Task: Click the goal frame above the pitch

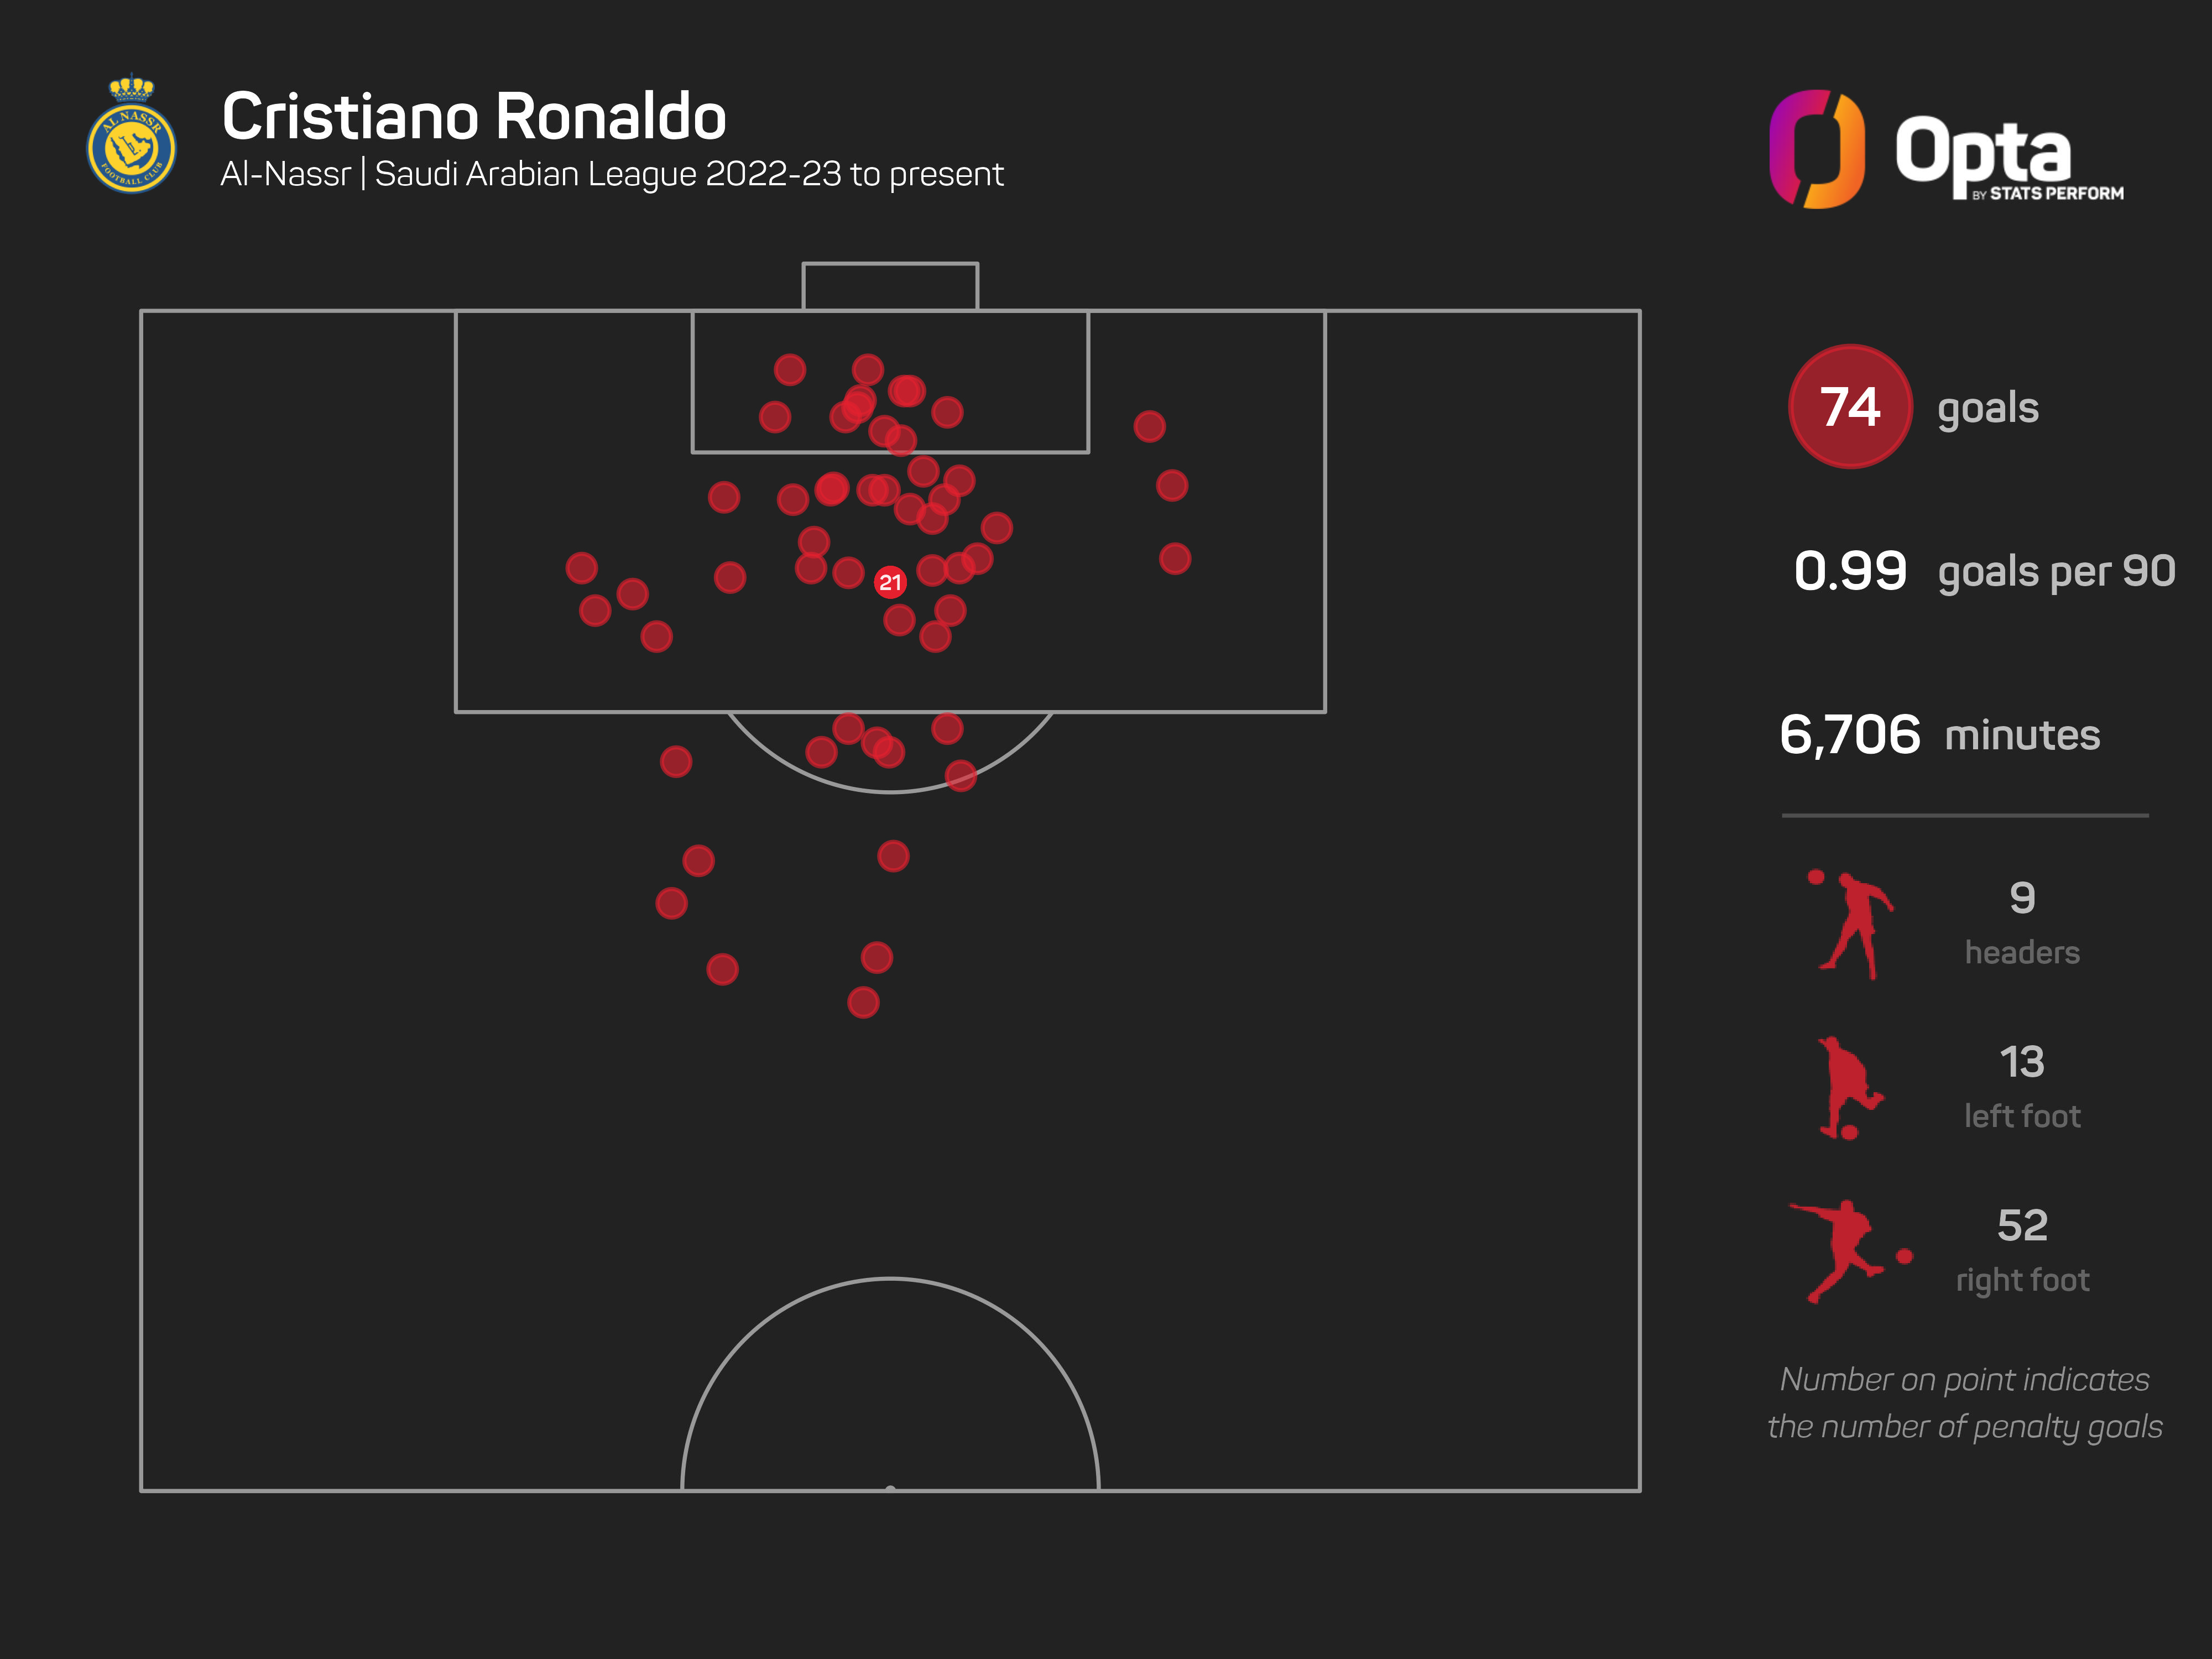Action: point(890,286)
